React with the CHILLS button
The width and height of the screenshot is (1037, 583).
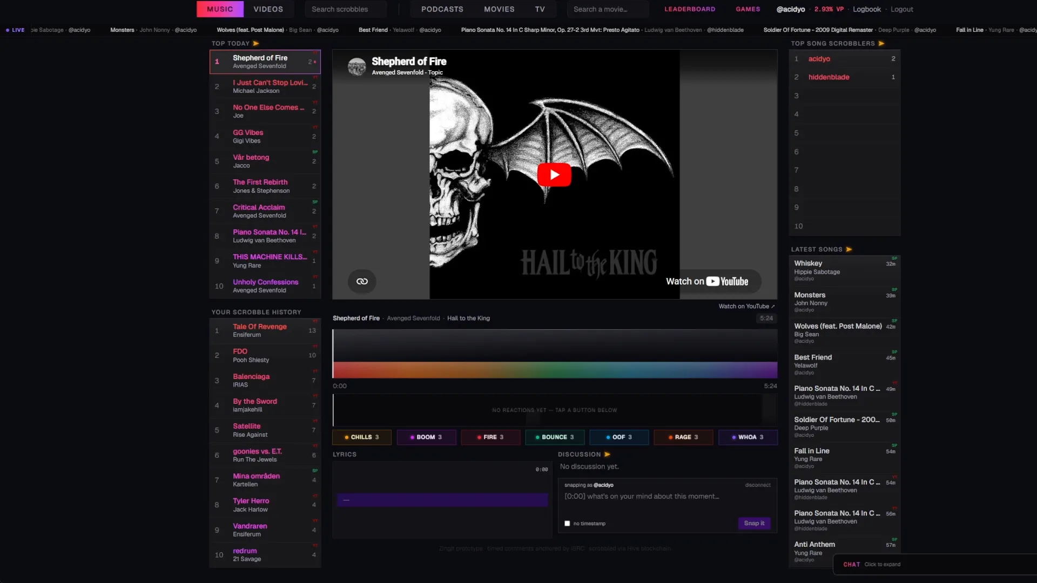tap(362, 437)
